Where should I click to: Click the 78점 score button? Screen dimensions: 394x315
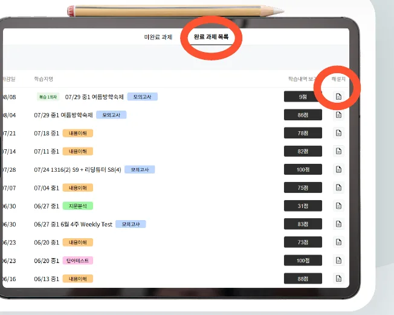click(303, 133)
